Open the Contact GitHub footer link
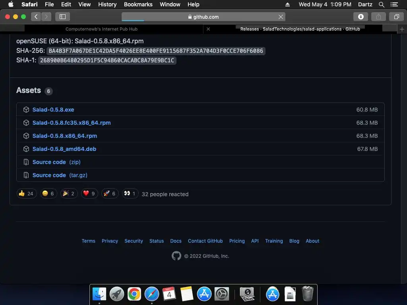Image resolution: width=407 pixels, height=305 pixels. point(205,241)
